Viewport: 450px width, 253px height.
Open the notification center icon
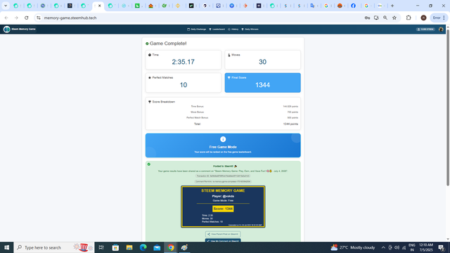point(442,247)
